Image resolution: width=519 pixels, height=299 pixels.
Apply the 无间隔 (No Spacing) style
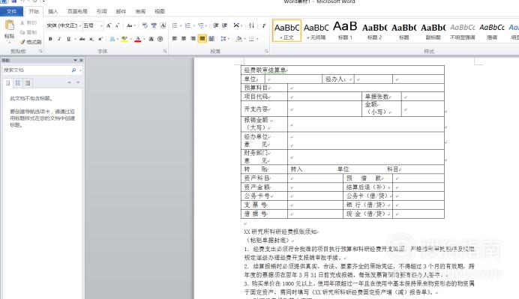[x=316, y=31]
